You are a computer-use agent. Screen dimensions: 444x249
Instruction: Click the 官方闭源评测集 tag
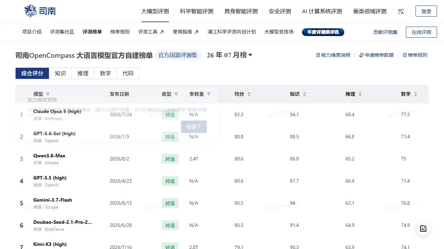point(178,55)
